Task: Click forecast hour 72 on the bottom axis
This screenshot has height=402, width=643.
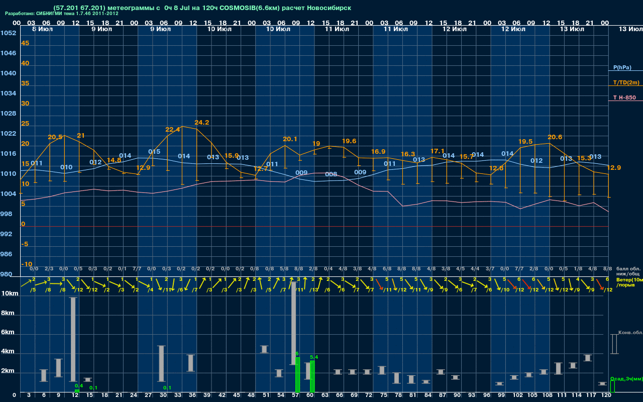Action: pyautogui.click(x=369, y=395)
